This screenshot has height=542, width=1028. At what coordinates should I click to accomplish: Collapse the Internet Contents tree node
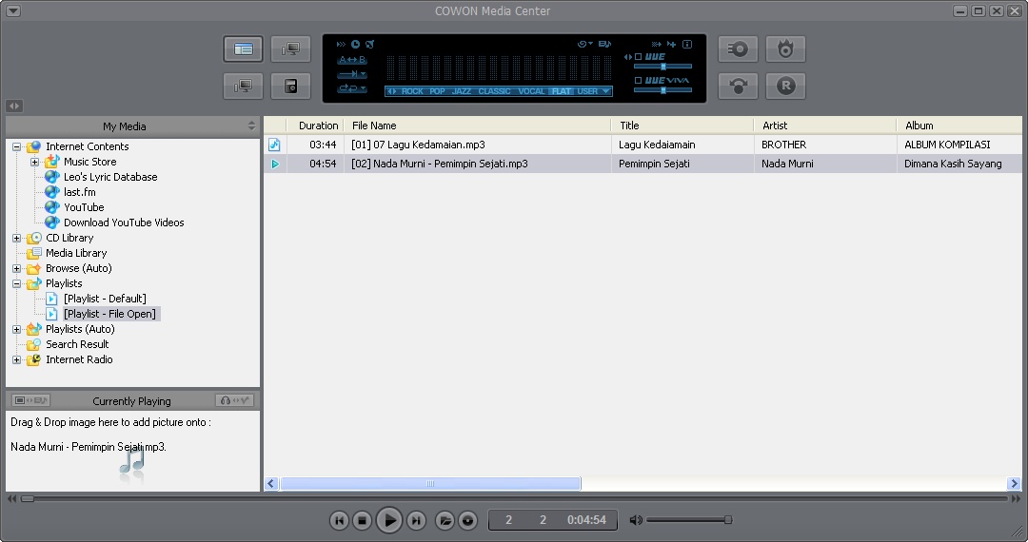click(17, 146)
